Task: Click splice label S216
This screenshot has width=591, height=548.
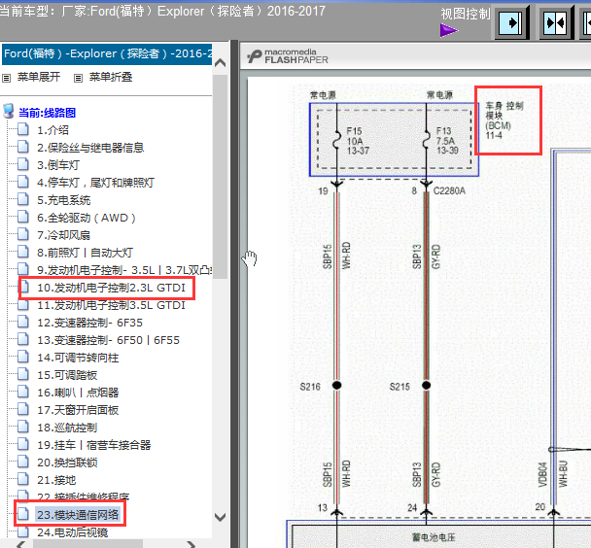Action: (310, 387)
